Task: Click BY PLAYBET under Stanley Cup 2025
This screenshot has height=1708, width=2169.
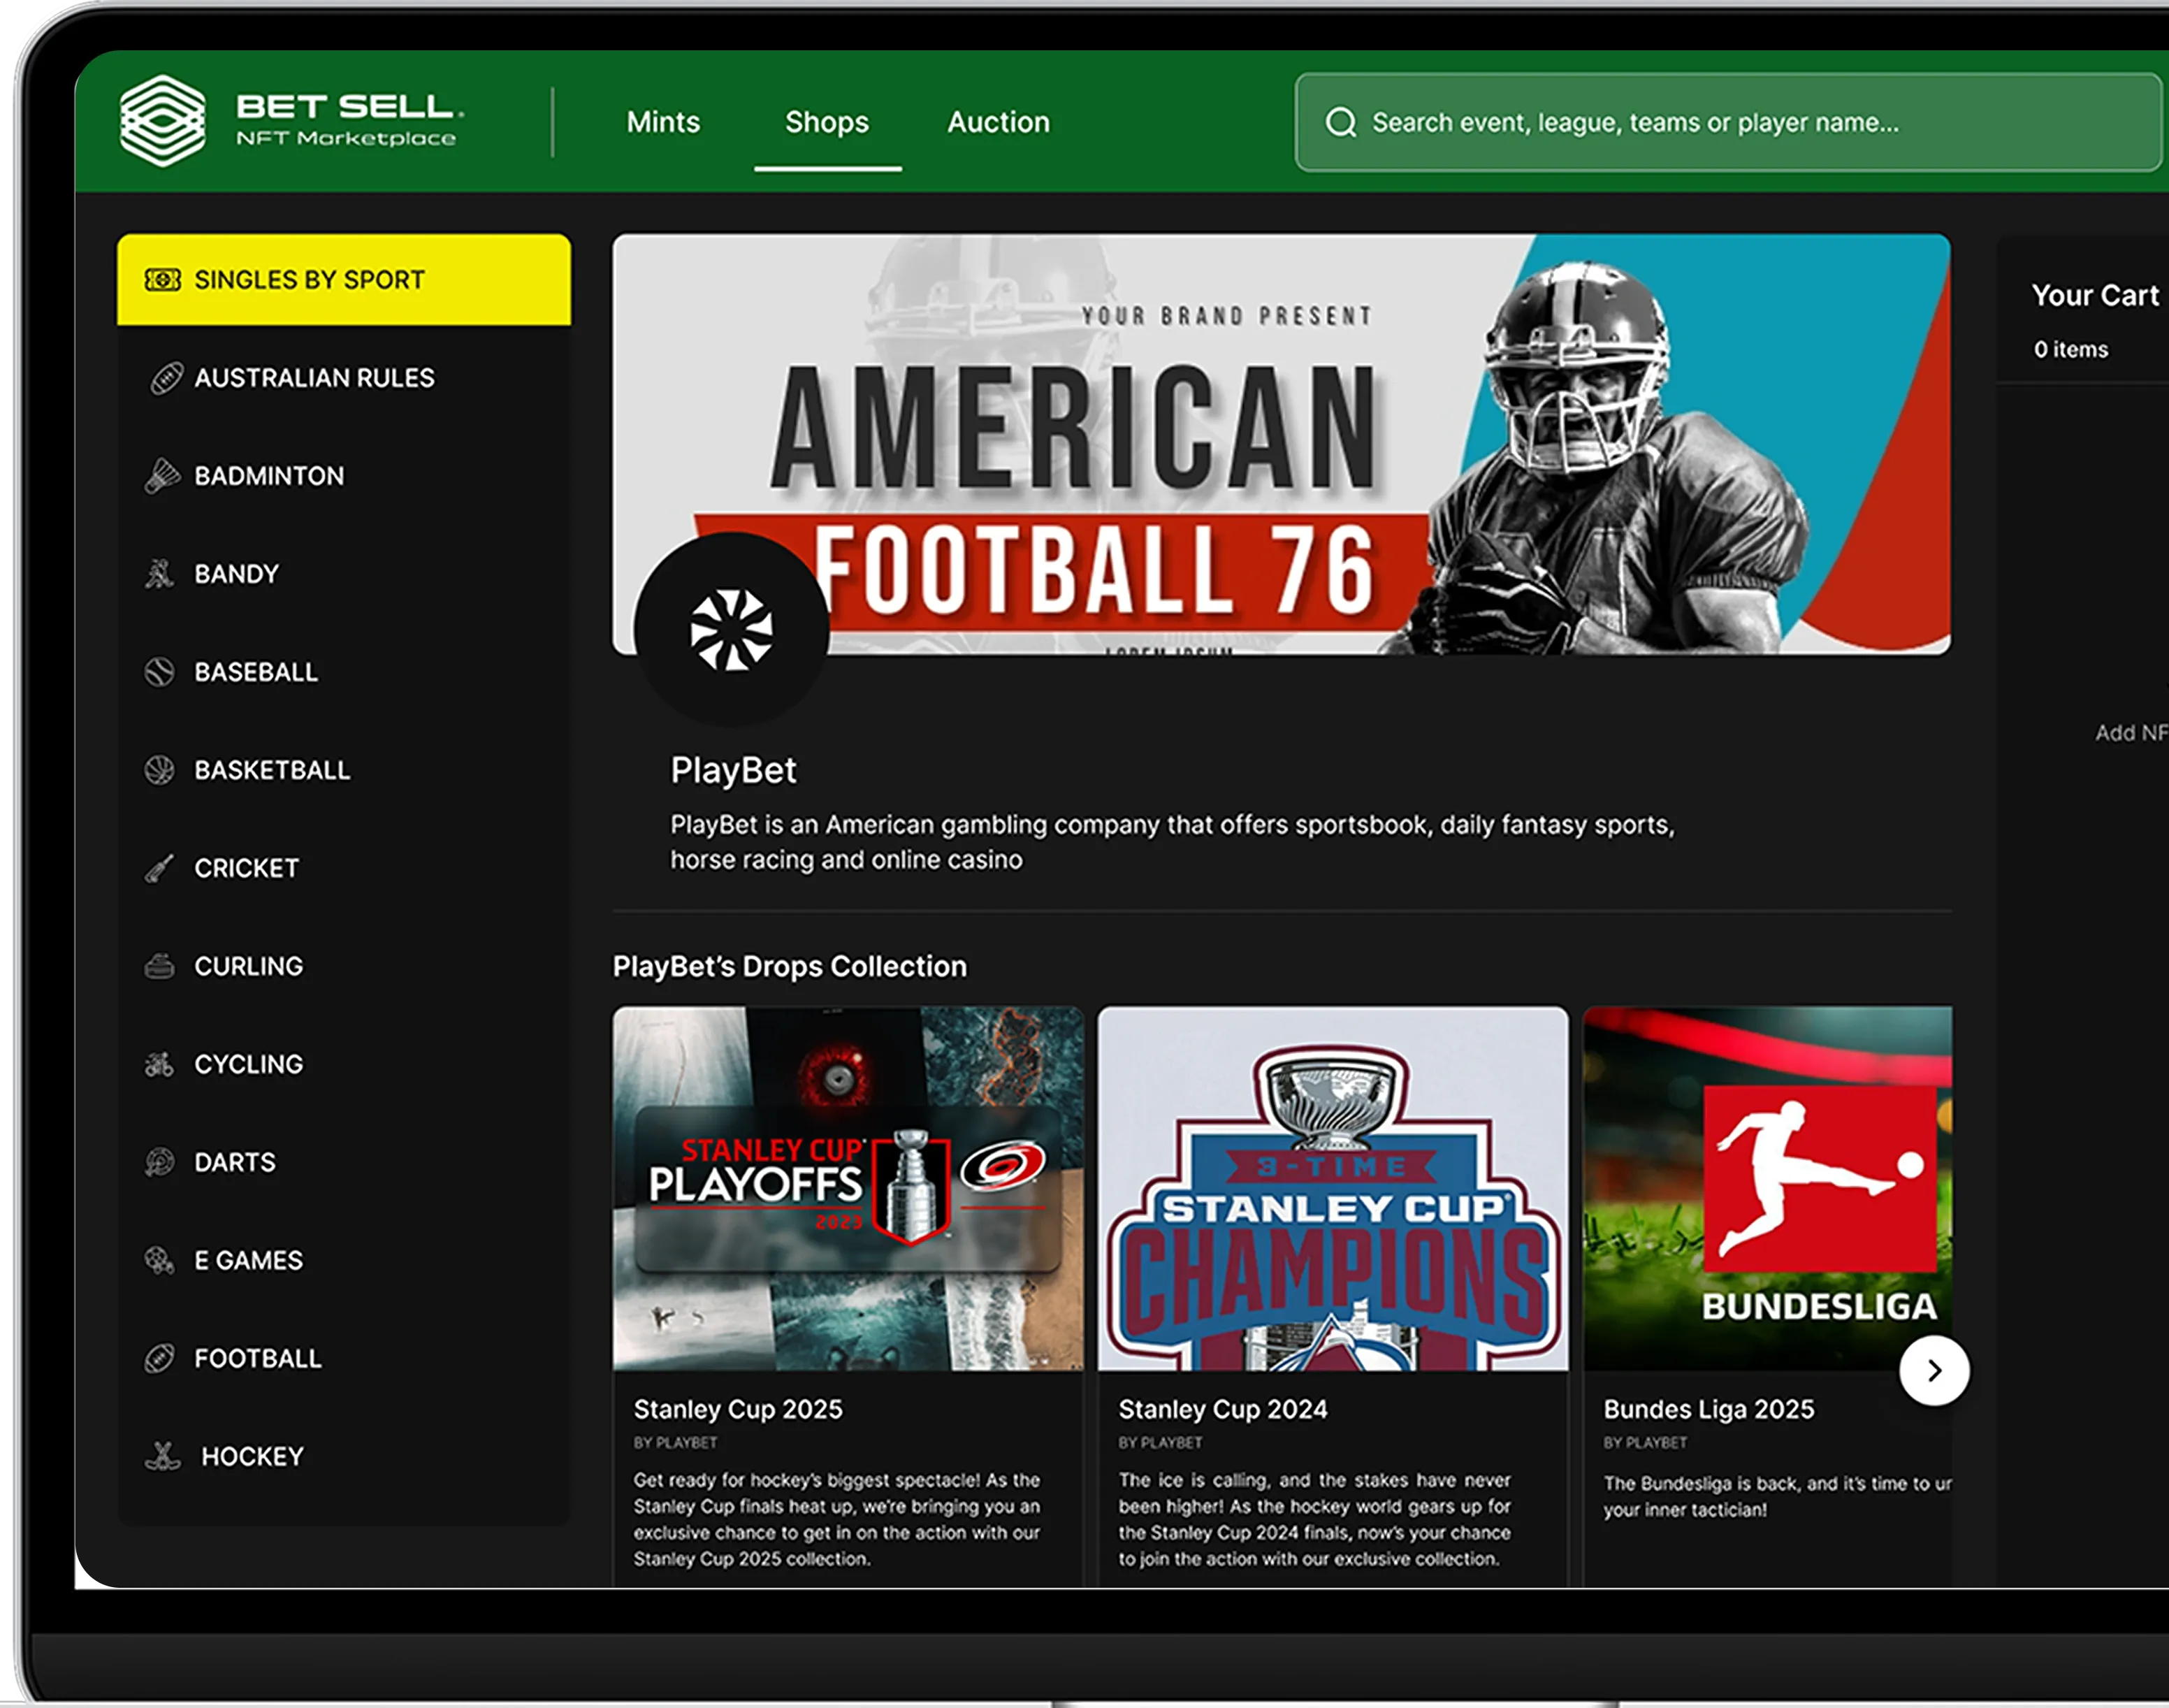Action: (675, 1443)
